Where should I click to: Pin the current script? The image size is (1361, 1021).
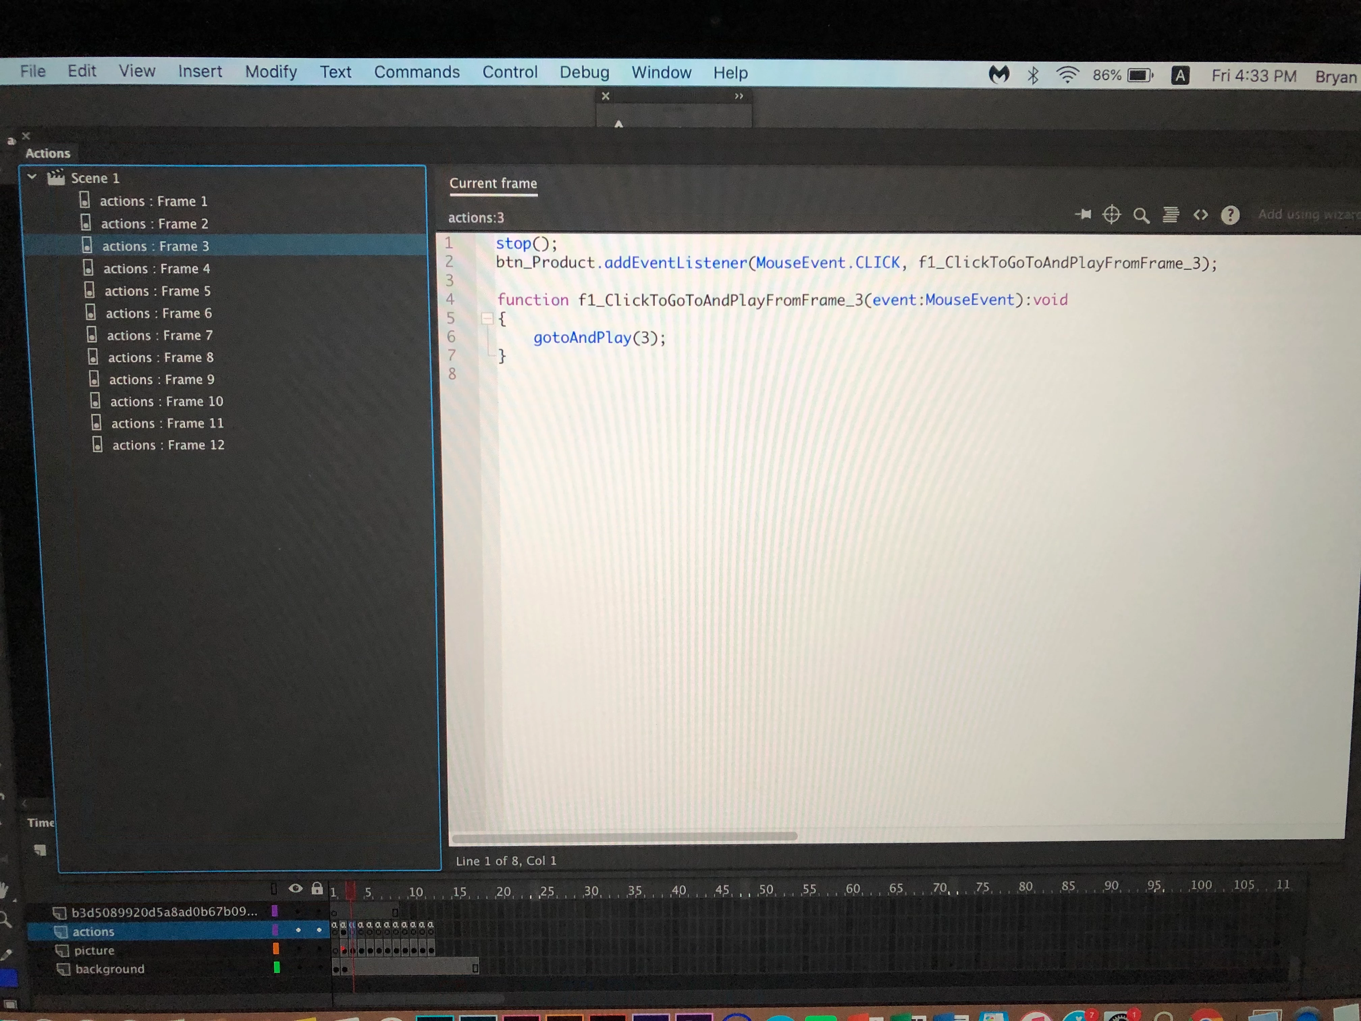point(1084,215)
